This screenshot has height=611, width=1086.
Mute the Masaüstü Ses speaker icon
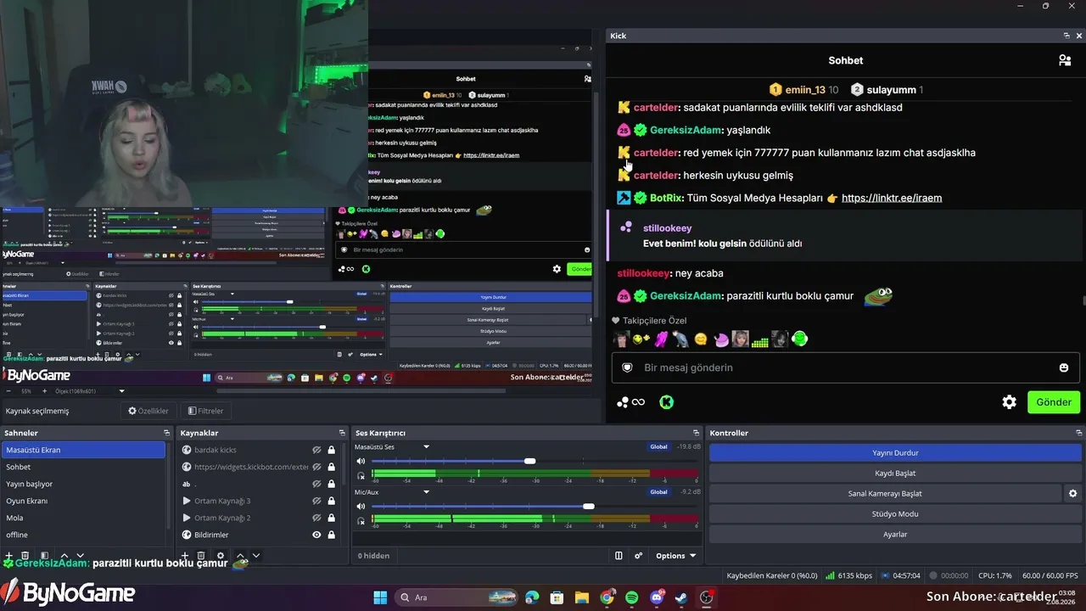pos(361,461)
